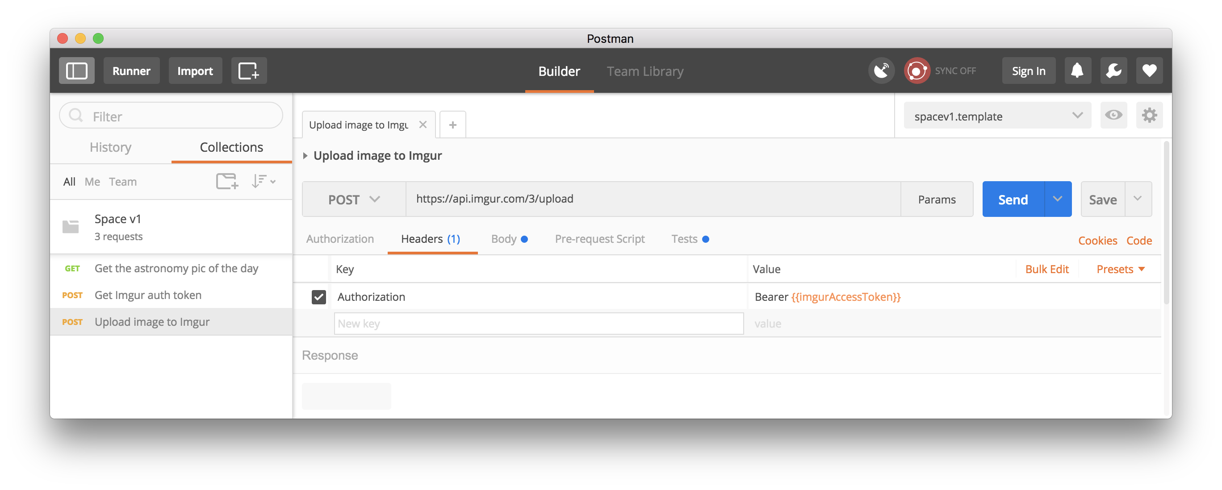Click the new window icon
The height and width of the screenshot is (490, 1222).
[x=249, y=71]
